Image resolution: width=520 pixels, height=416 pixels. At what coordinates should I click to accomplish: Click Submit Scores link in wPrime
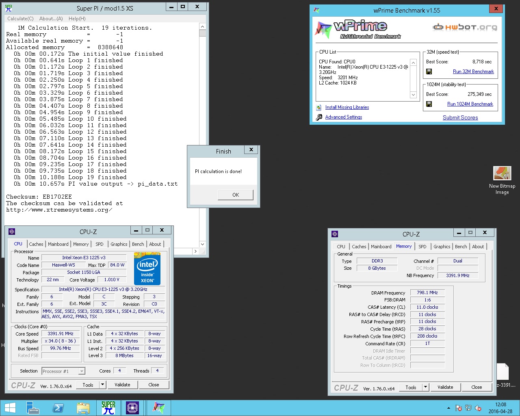tap(460, 117)
